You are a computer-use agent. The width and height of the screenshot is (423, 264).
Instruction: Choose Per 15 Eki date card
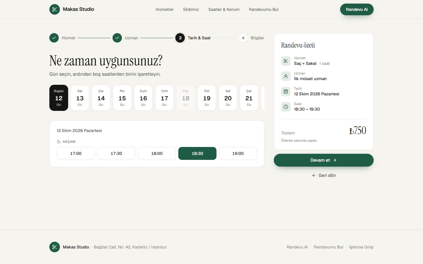[x=122, y=98]
